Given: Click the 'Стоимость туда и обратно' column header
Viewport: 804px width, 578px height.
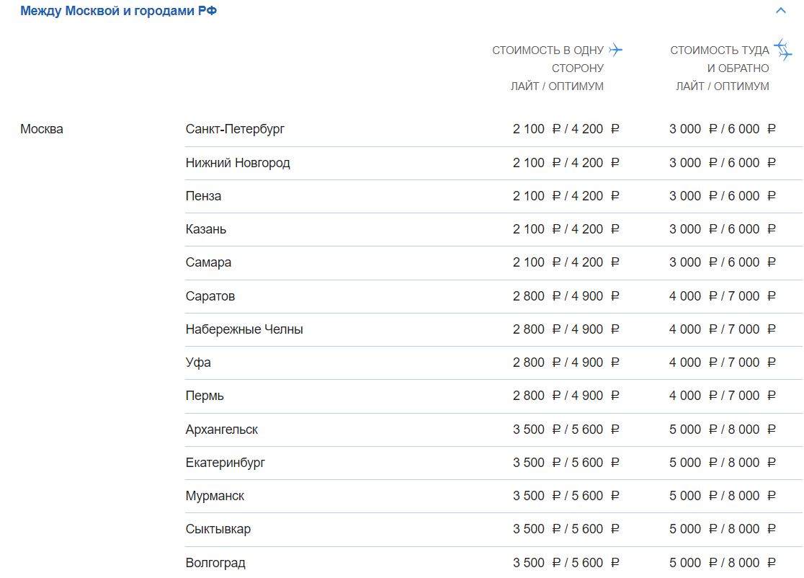Looking at the screenshot, I should click(720, 68).
